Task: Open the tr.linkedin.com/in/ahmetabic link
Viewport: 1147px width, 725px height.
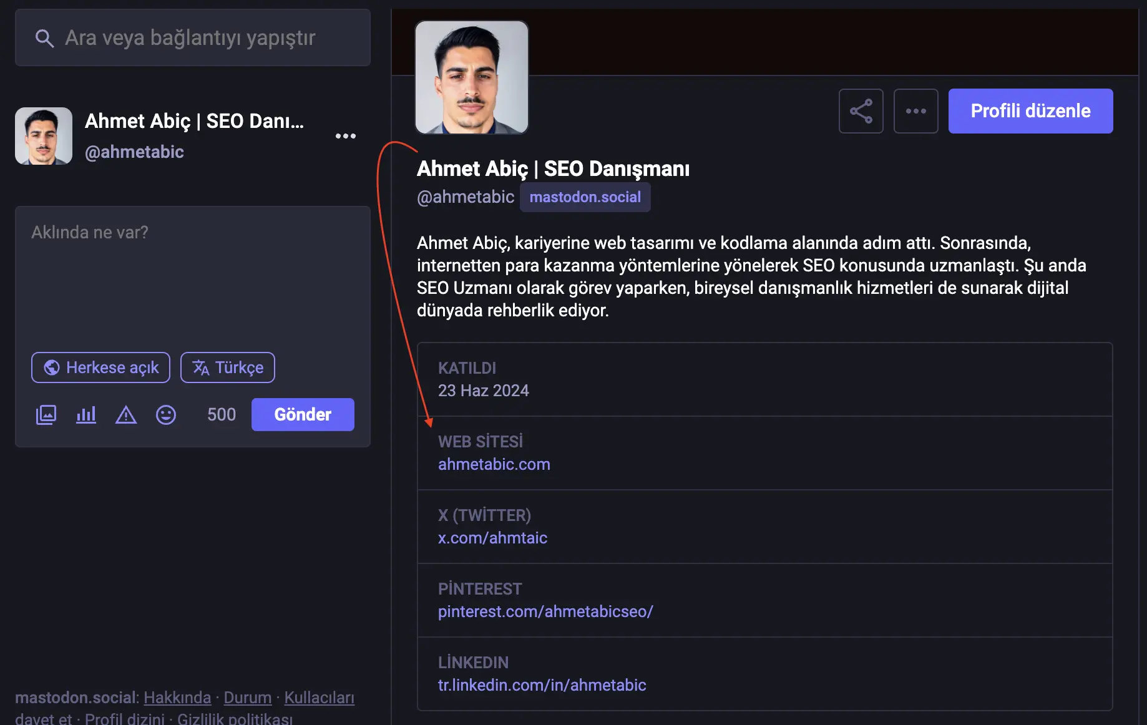Action: [x=542, y=685]
